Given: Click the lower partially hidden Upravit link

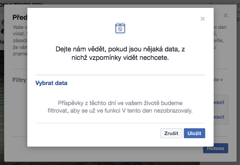Looking at the screenshot, I should coord(219,117).
